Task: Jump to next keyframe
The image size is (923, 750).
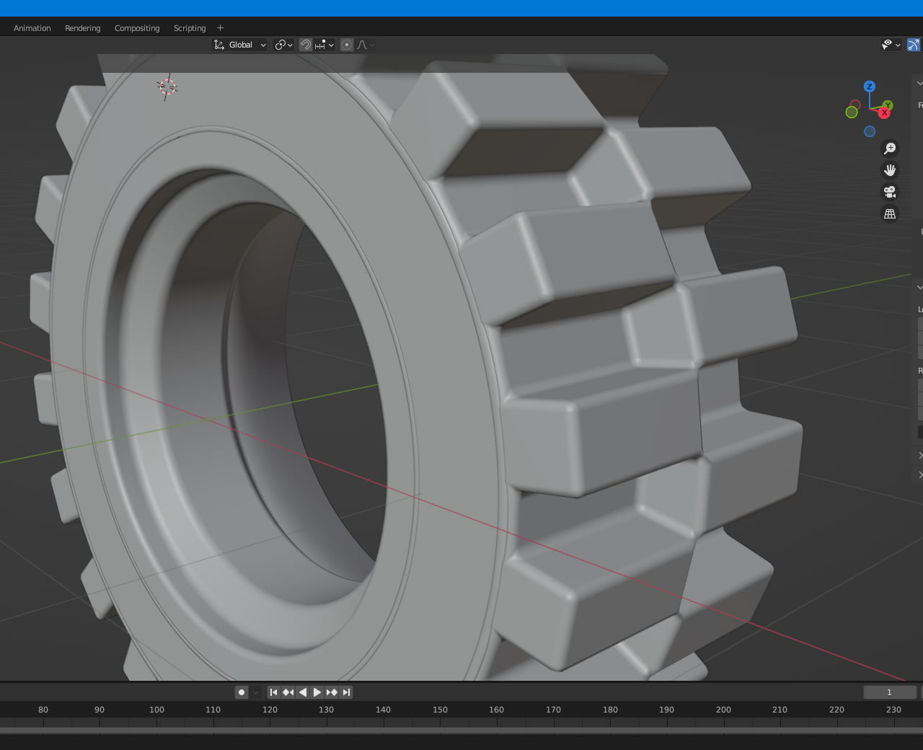Action: pyautogui.click(x=332, y=692)
